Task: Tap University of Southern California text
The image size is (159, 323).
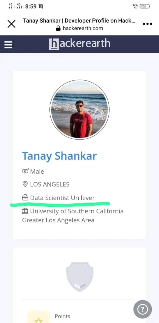Action: click(77, 211)
